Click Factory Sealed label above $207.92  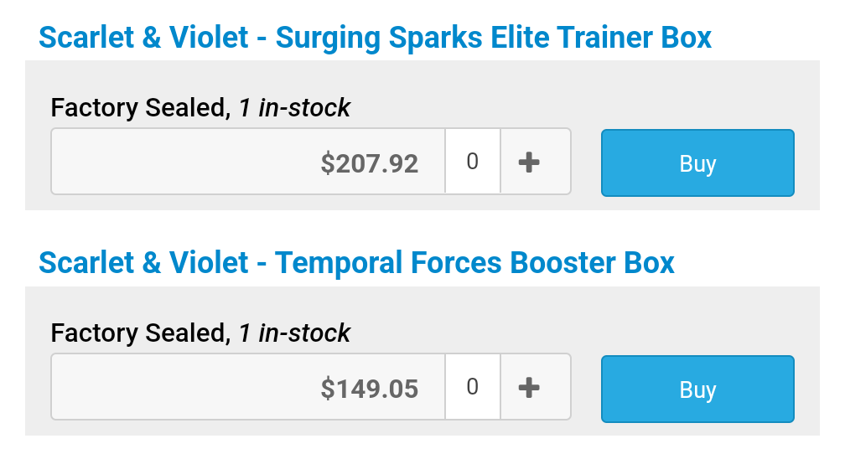[x=138, y=108]
